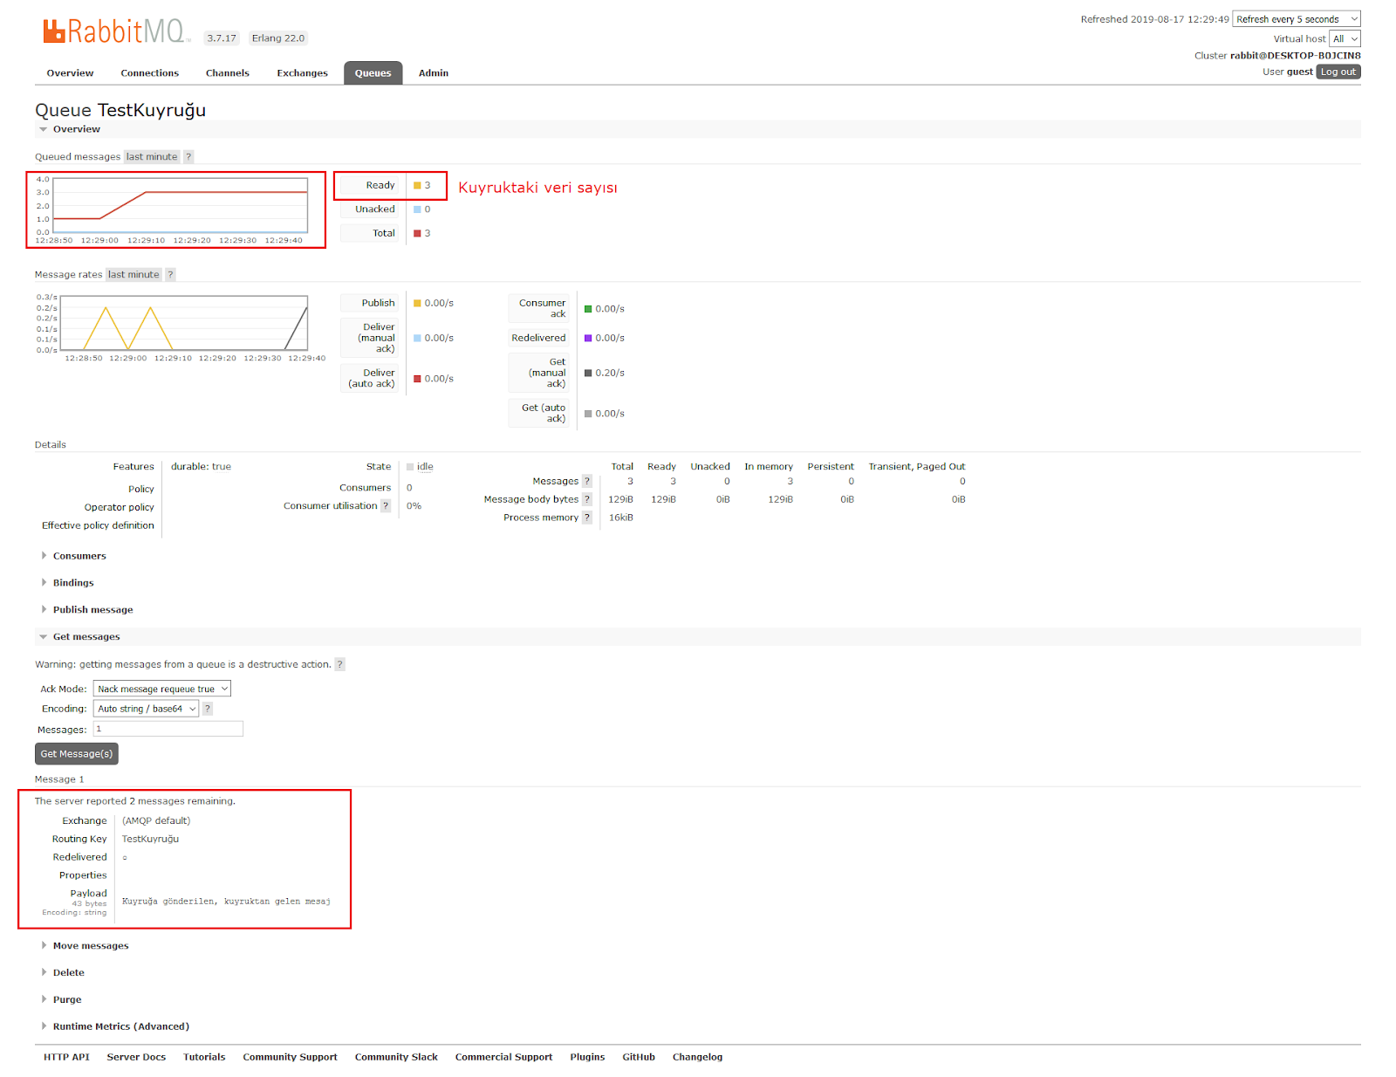
Task: Click the Consumer ack green swatch
Action: (x=588, y=309)
